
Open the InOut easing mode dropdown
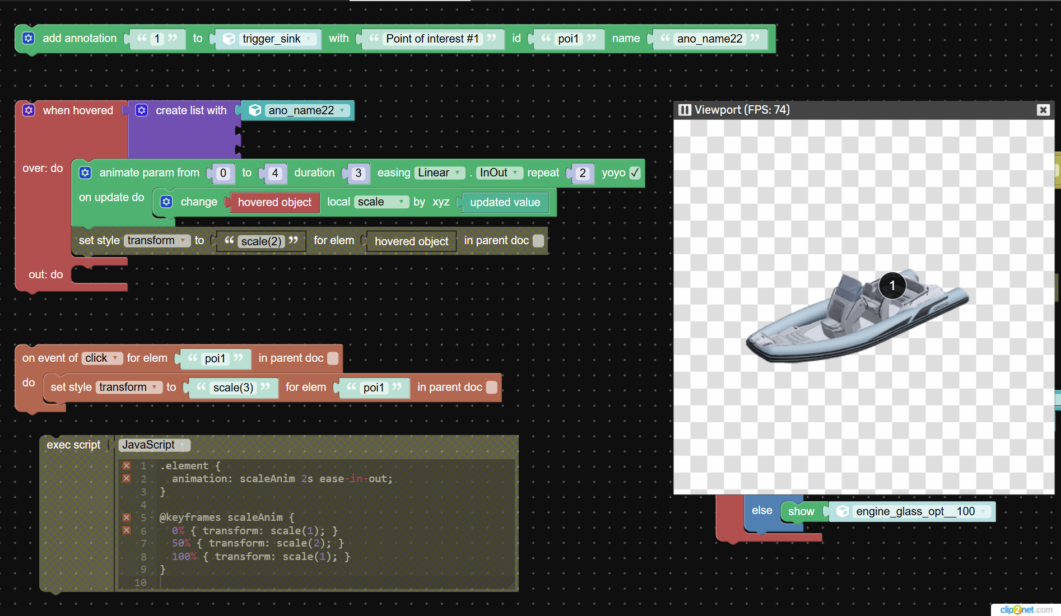[x=499, y=172]
